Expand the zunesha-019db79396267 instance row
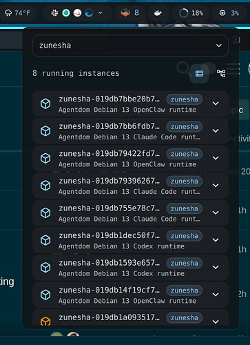The width and height of the screenshot is (250, 345). click(x=216, y=186)
